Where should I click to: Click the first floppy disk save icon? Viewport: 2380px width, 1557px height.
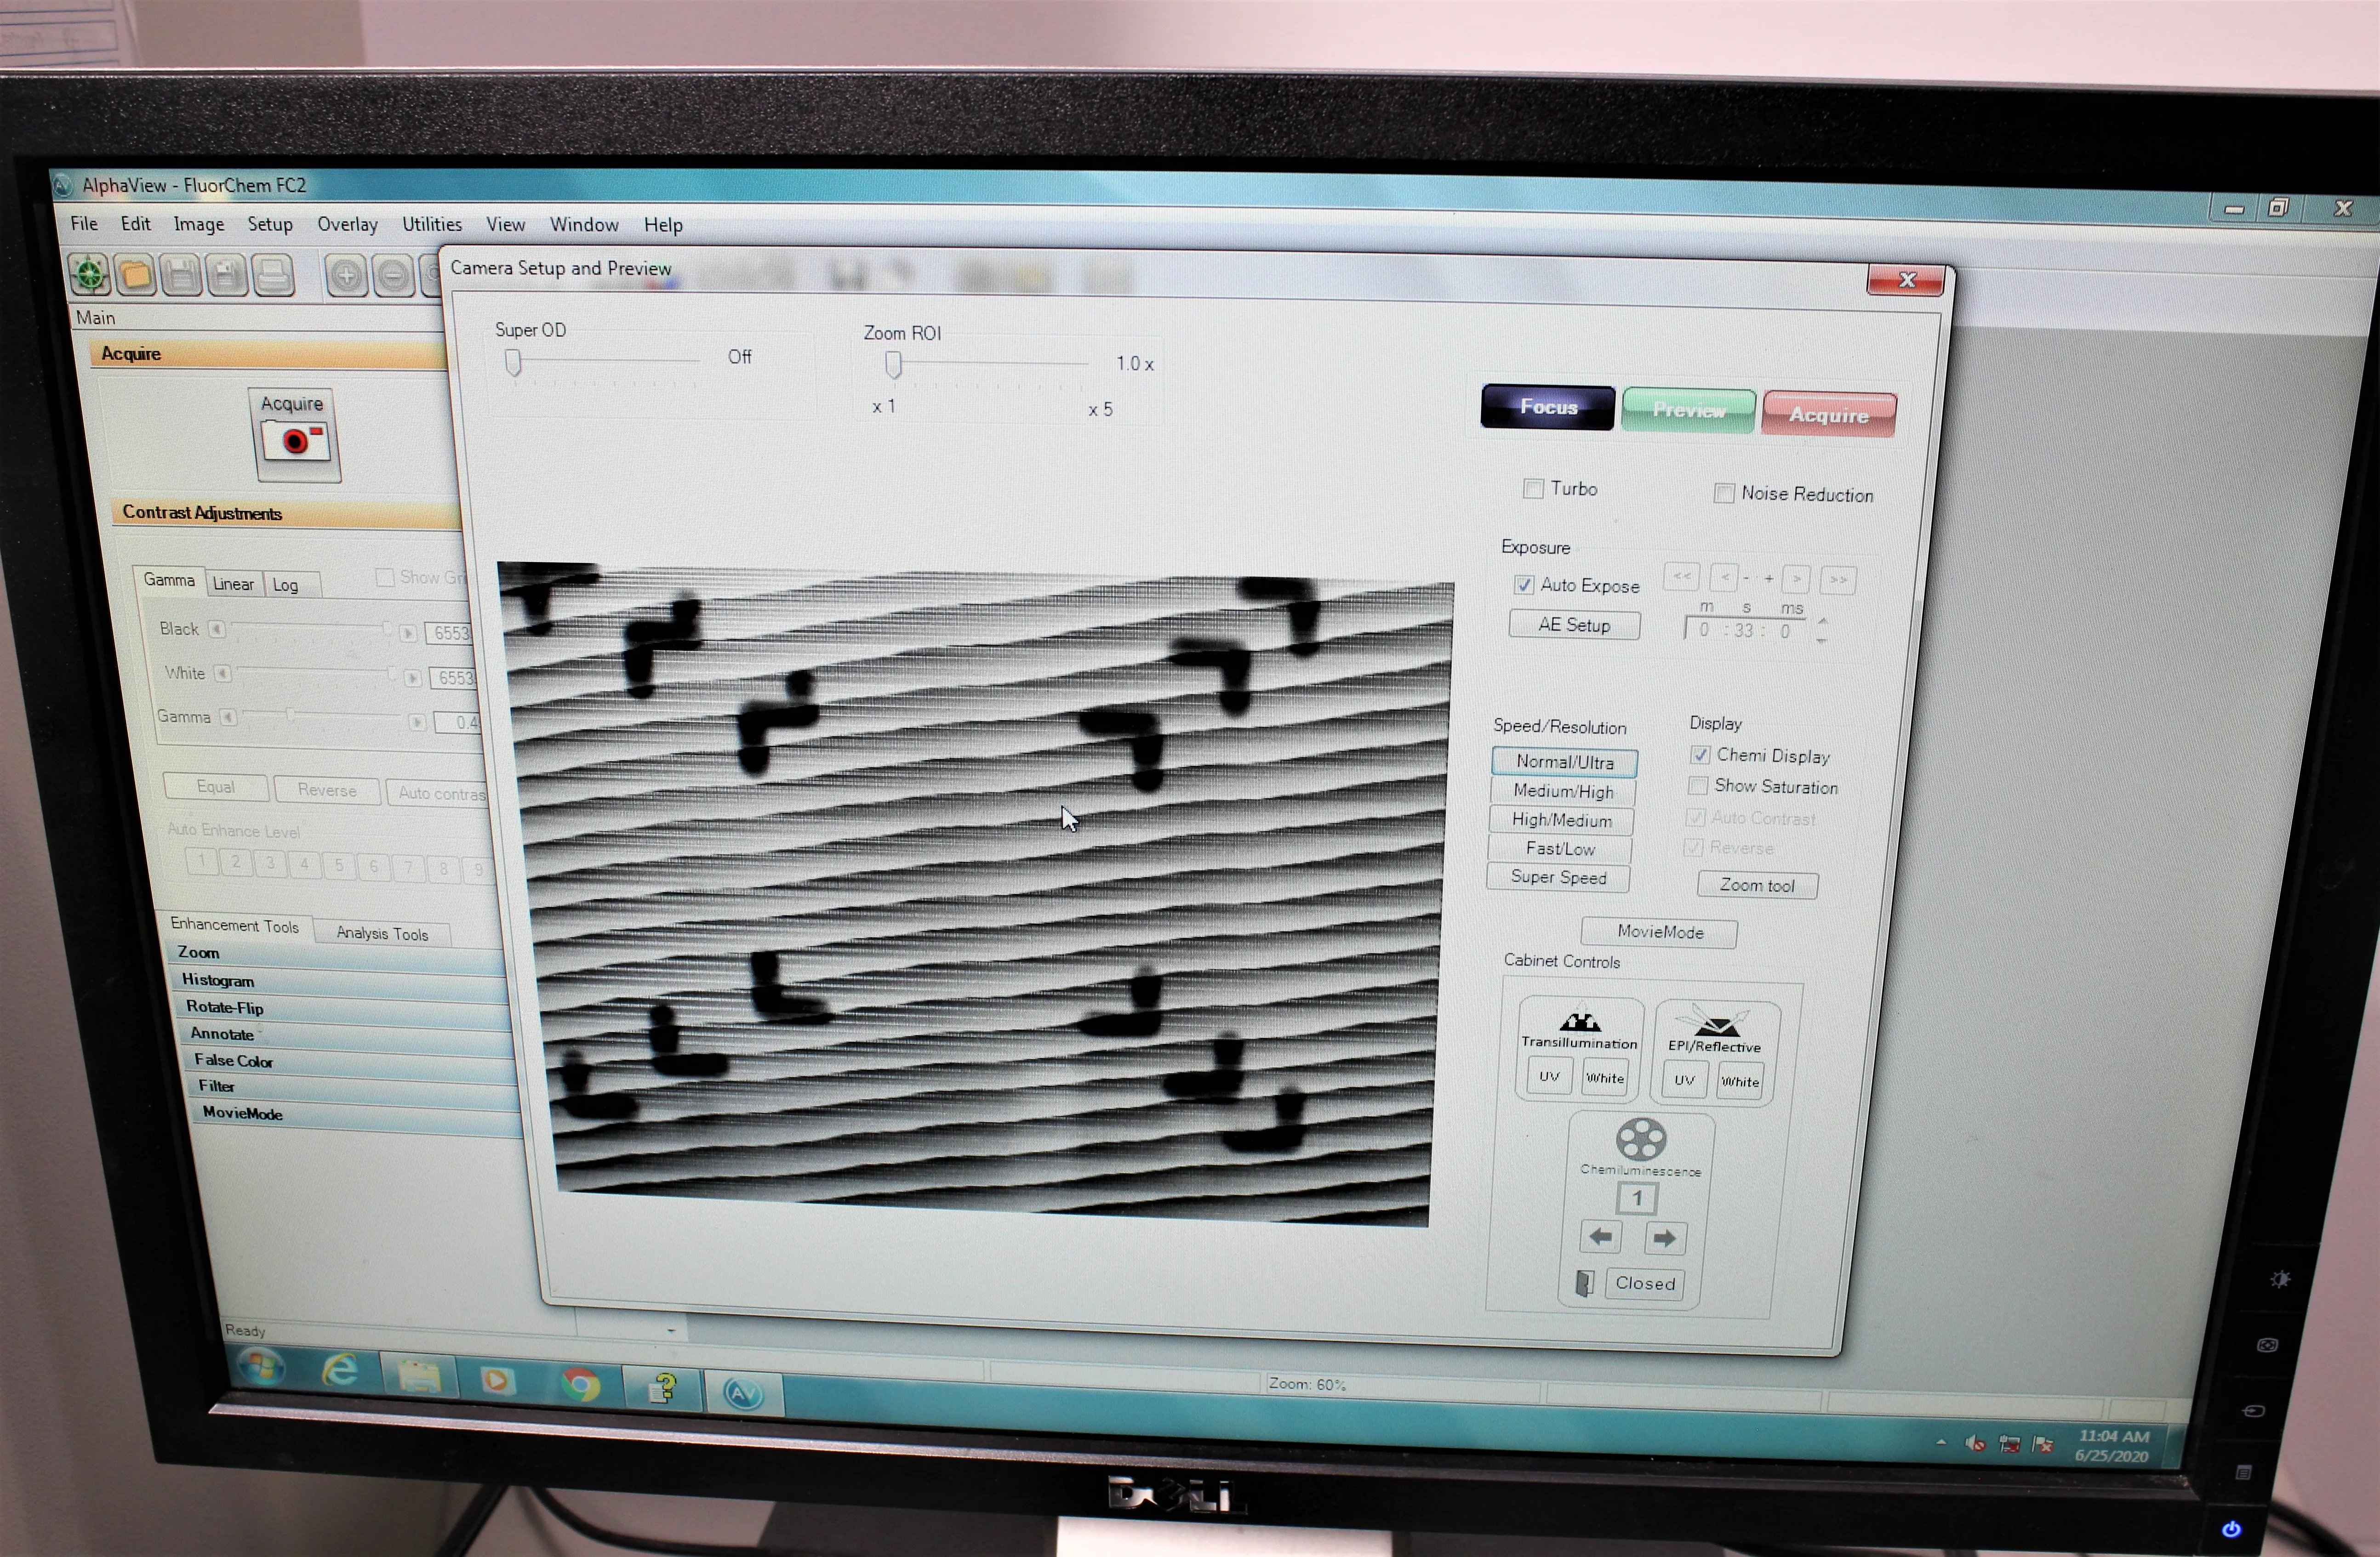[182, 275]
